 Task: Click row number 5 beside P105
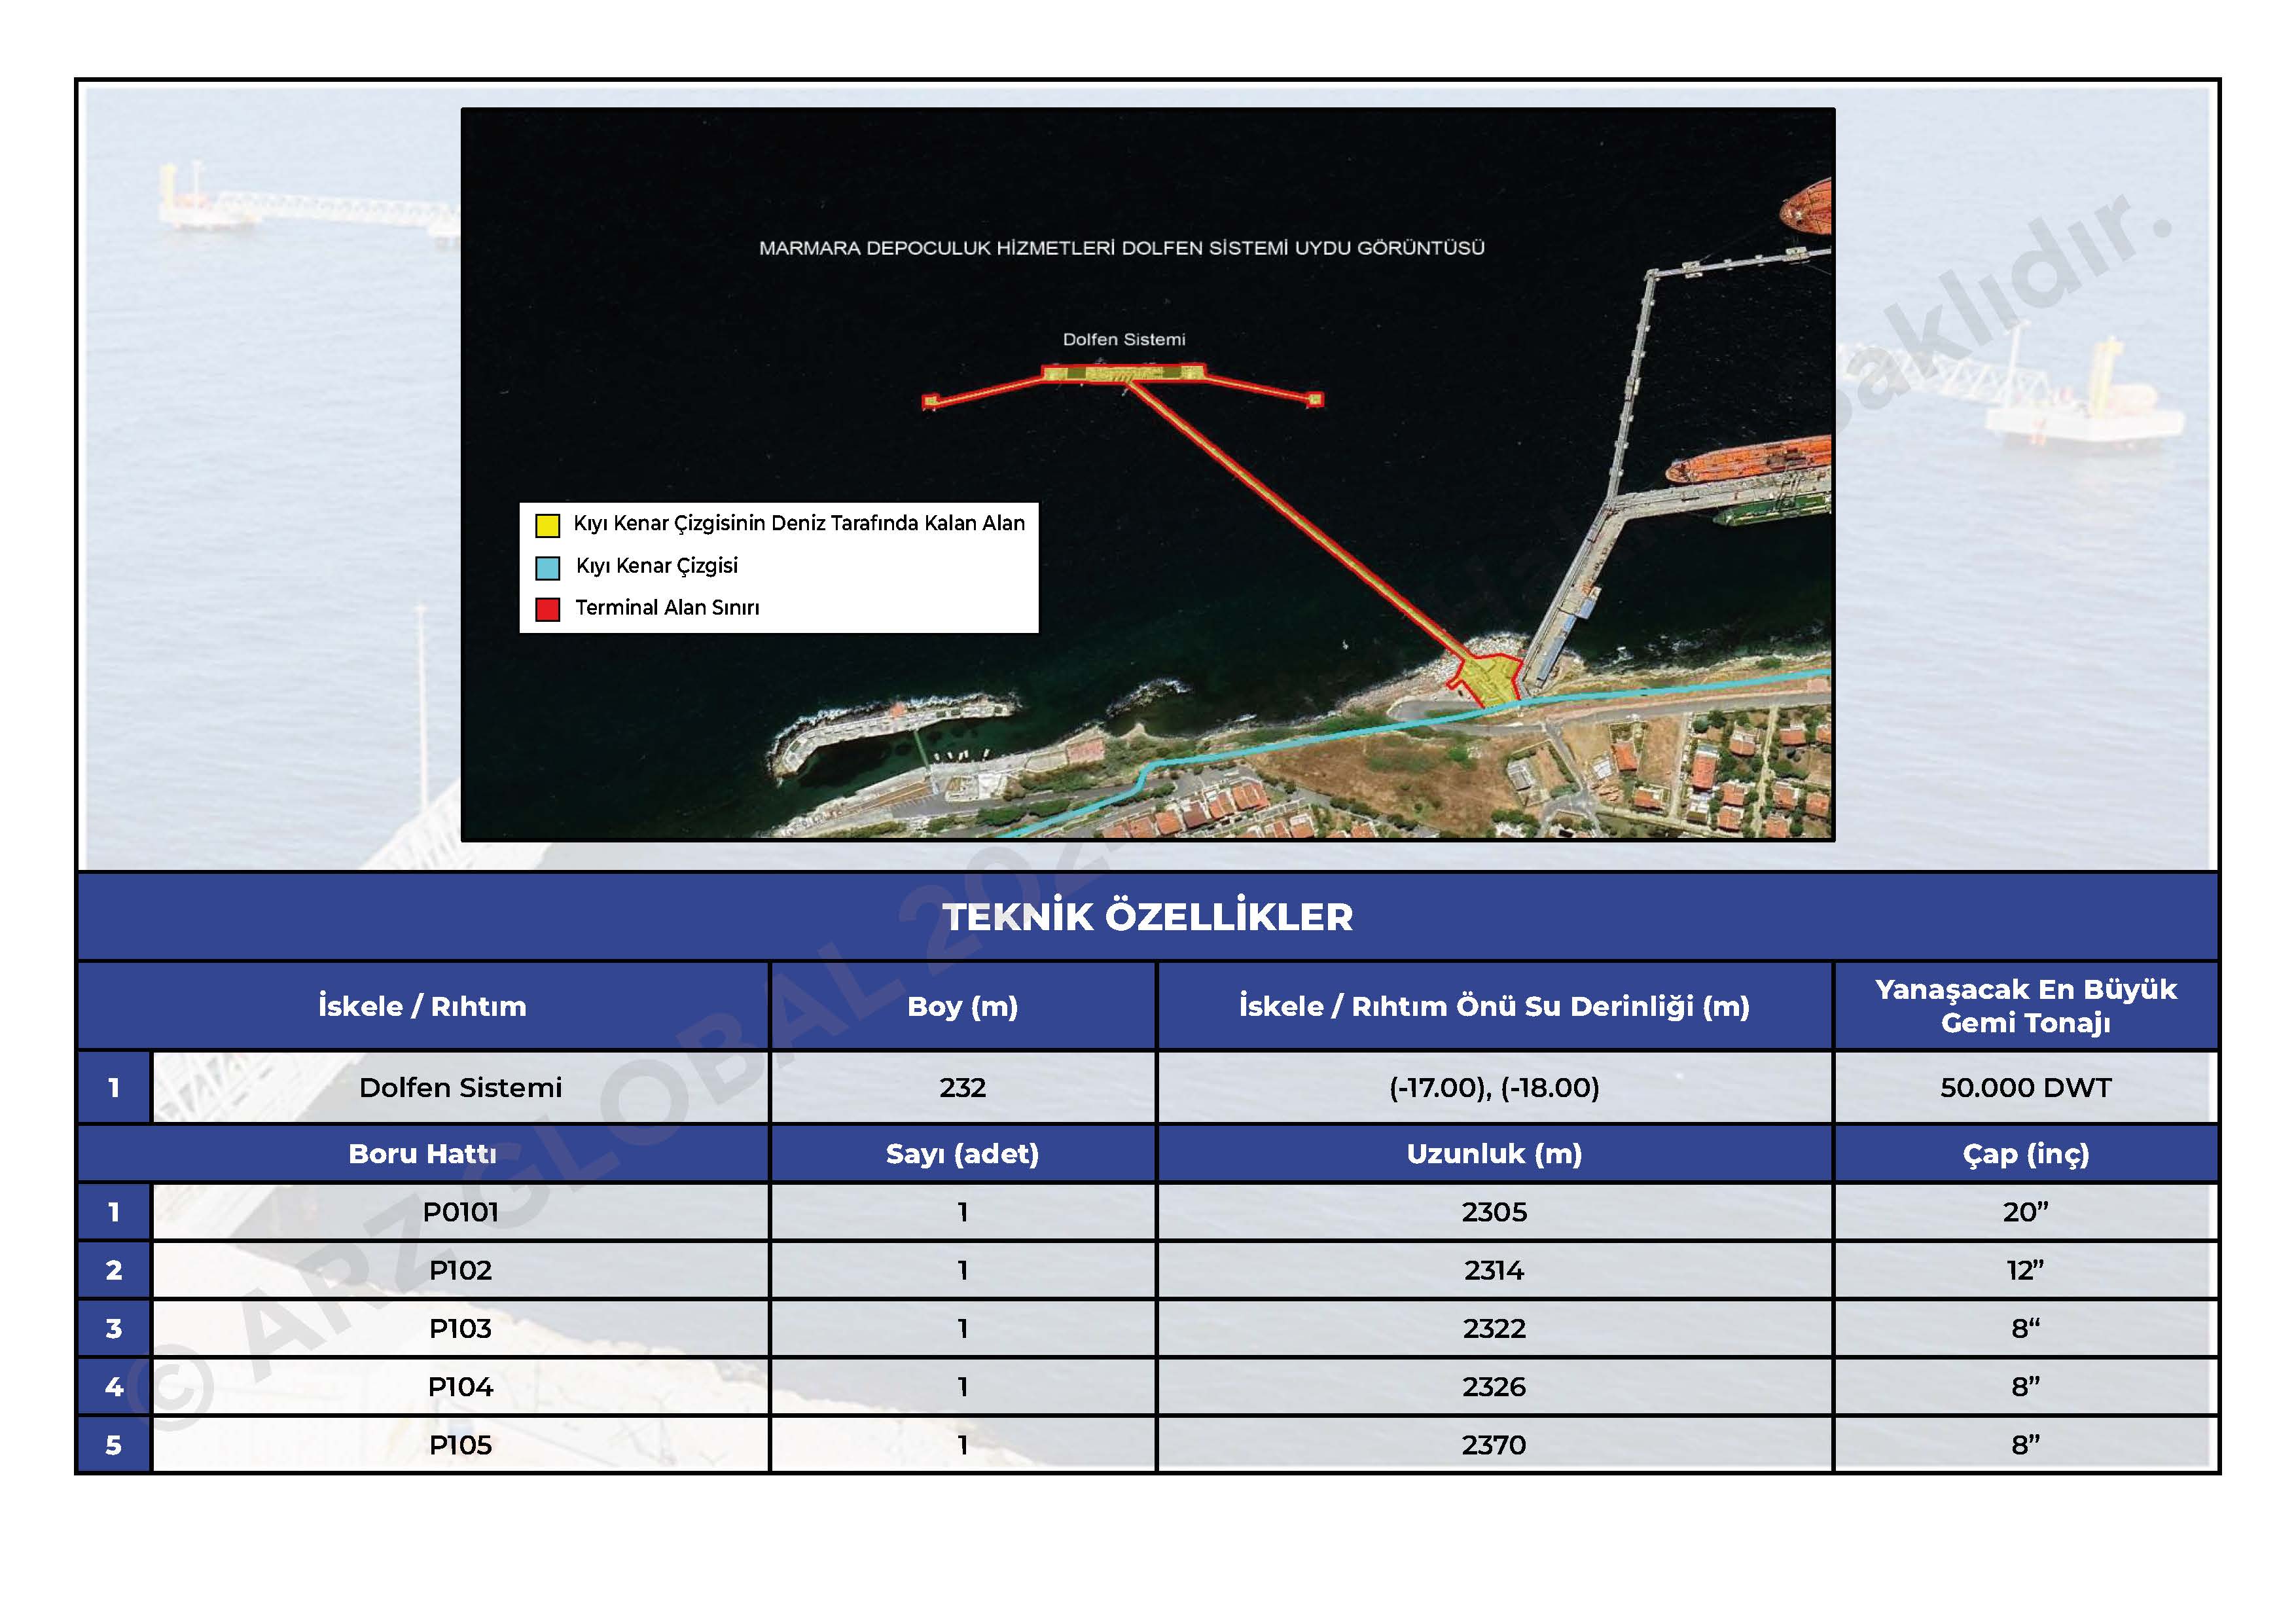pos(114,1445)
